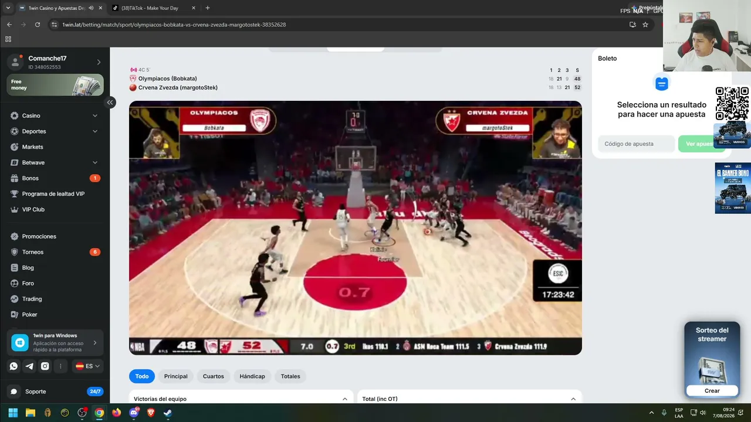
Task: Open WhatsApp contact icon
Action: [x=13, y=366]
